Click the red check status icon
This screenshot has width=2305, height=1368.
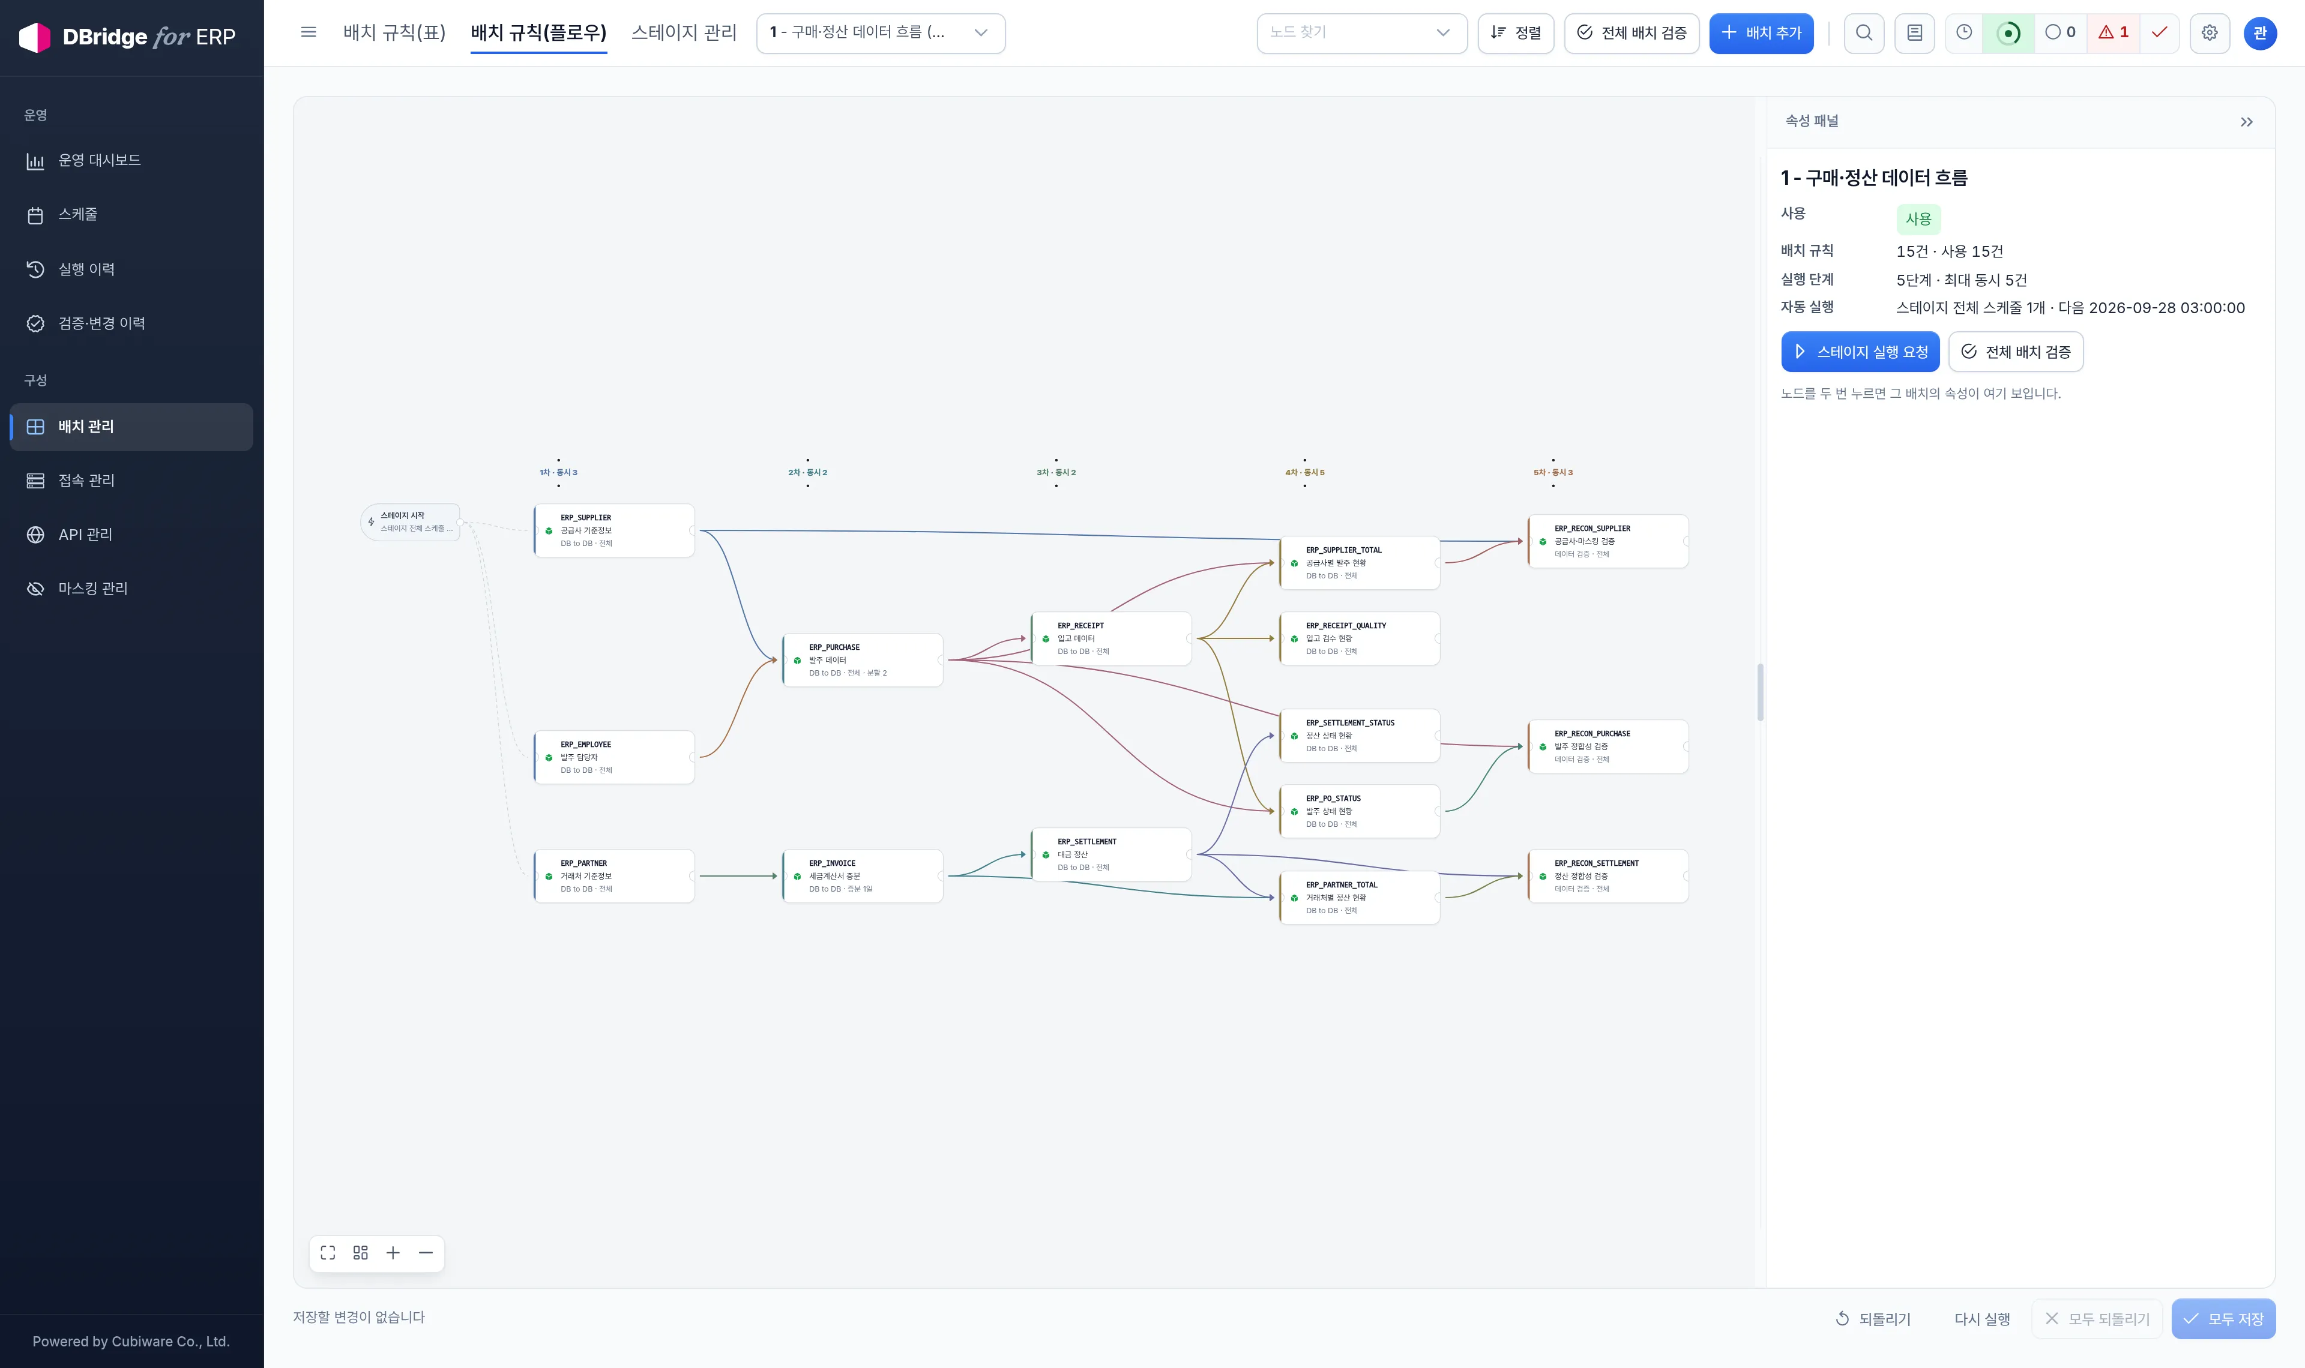coord(2159,33)
